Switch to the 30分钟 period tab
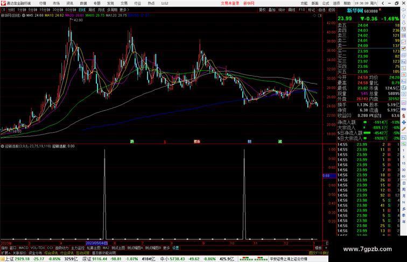 (58, 10)
